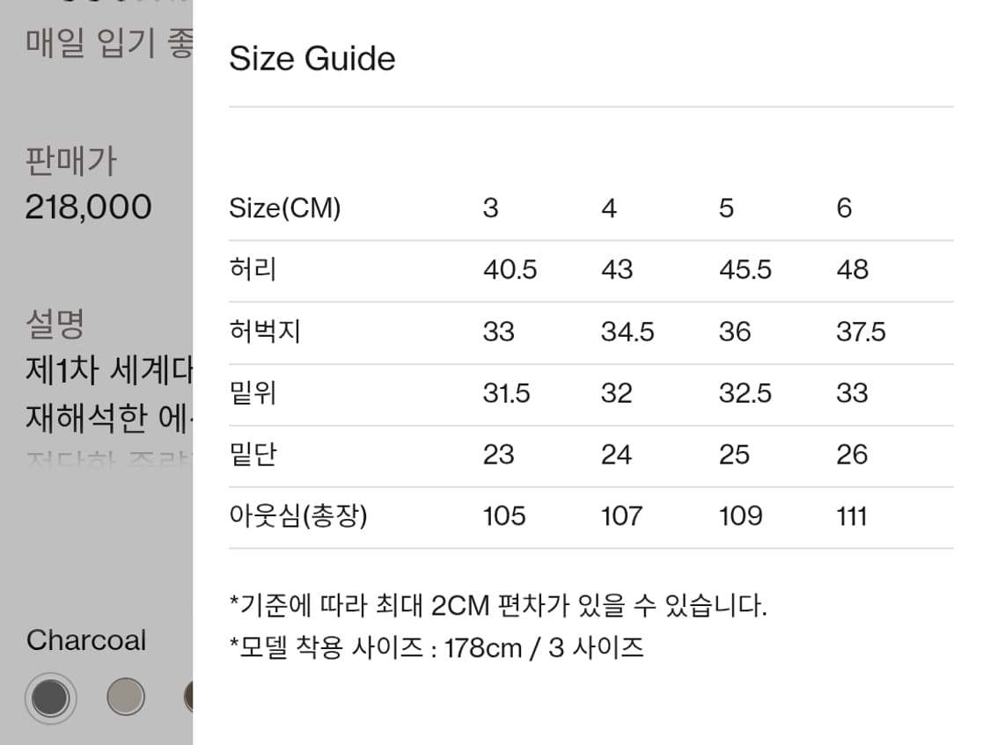The image size is (990, 745).
Task: Select size 4 in the table
Action: [608, 208]
